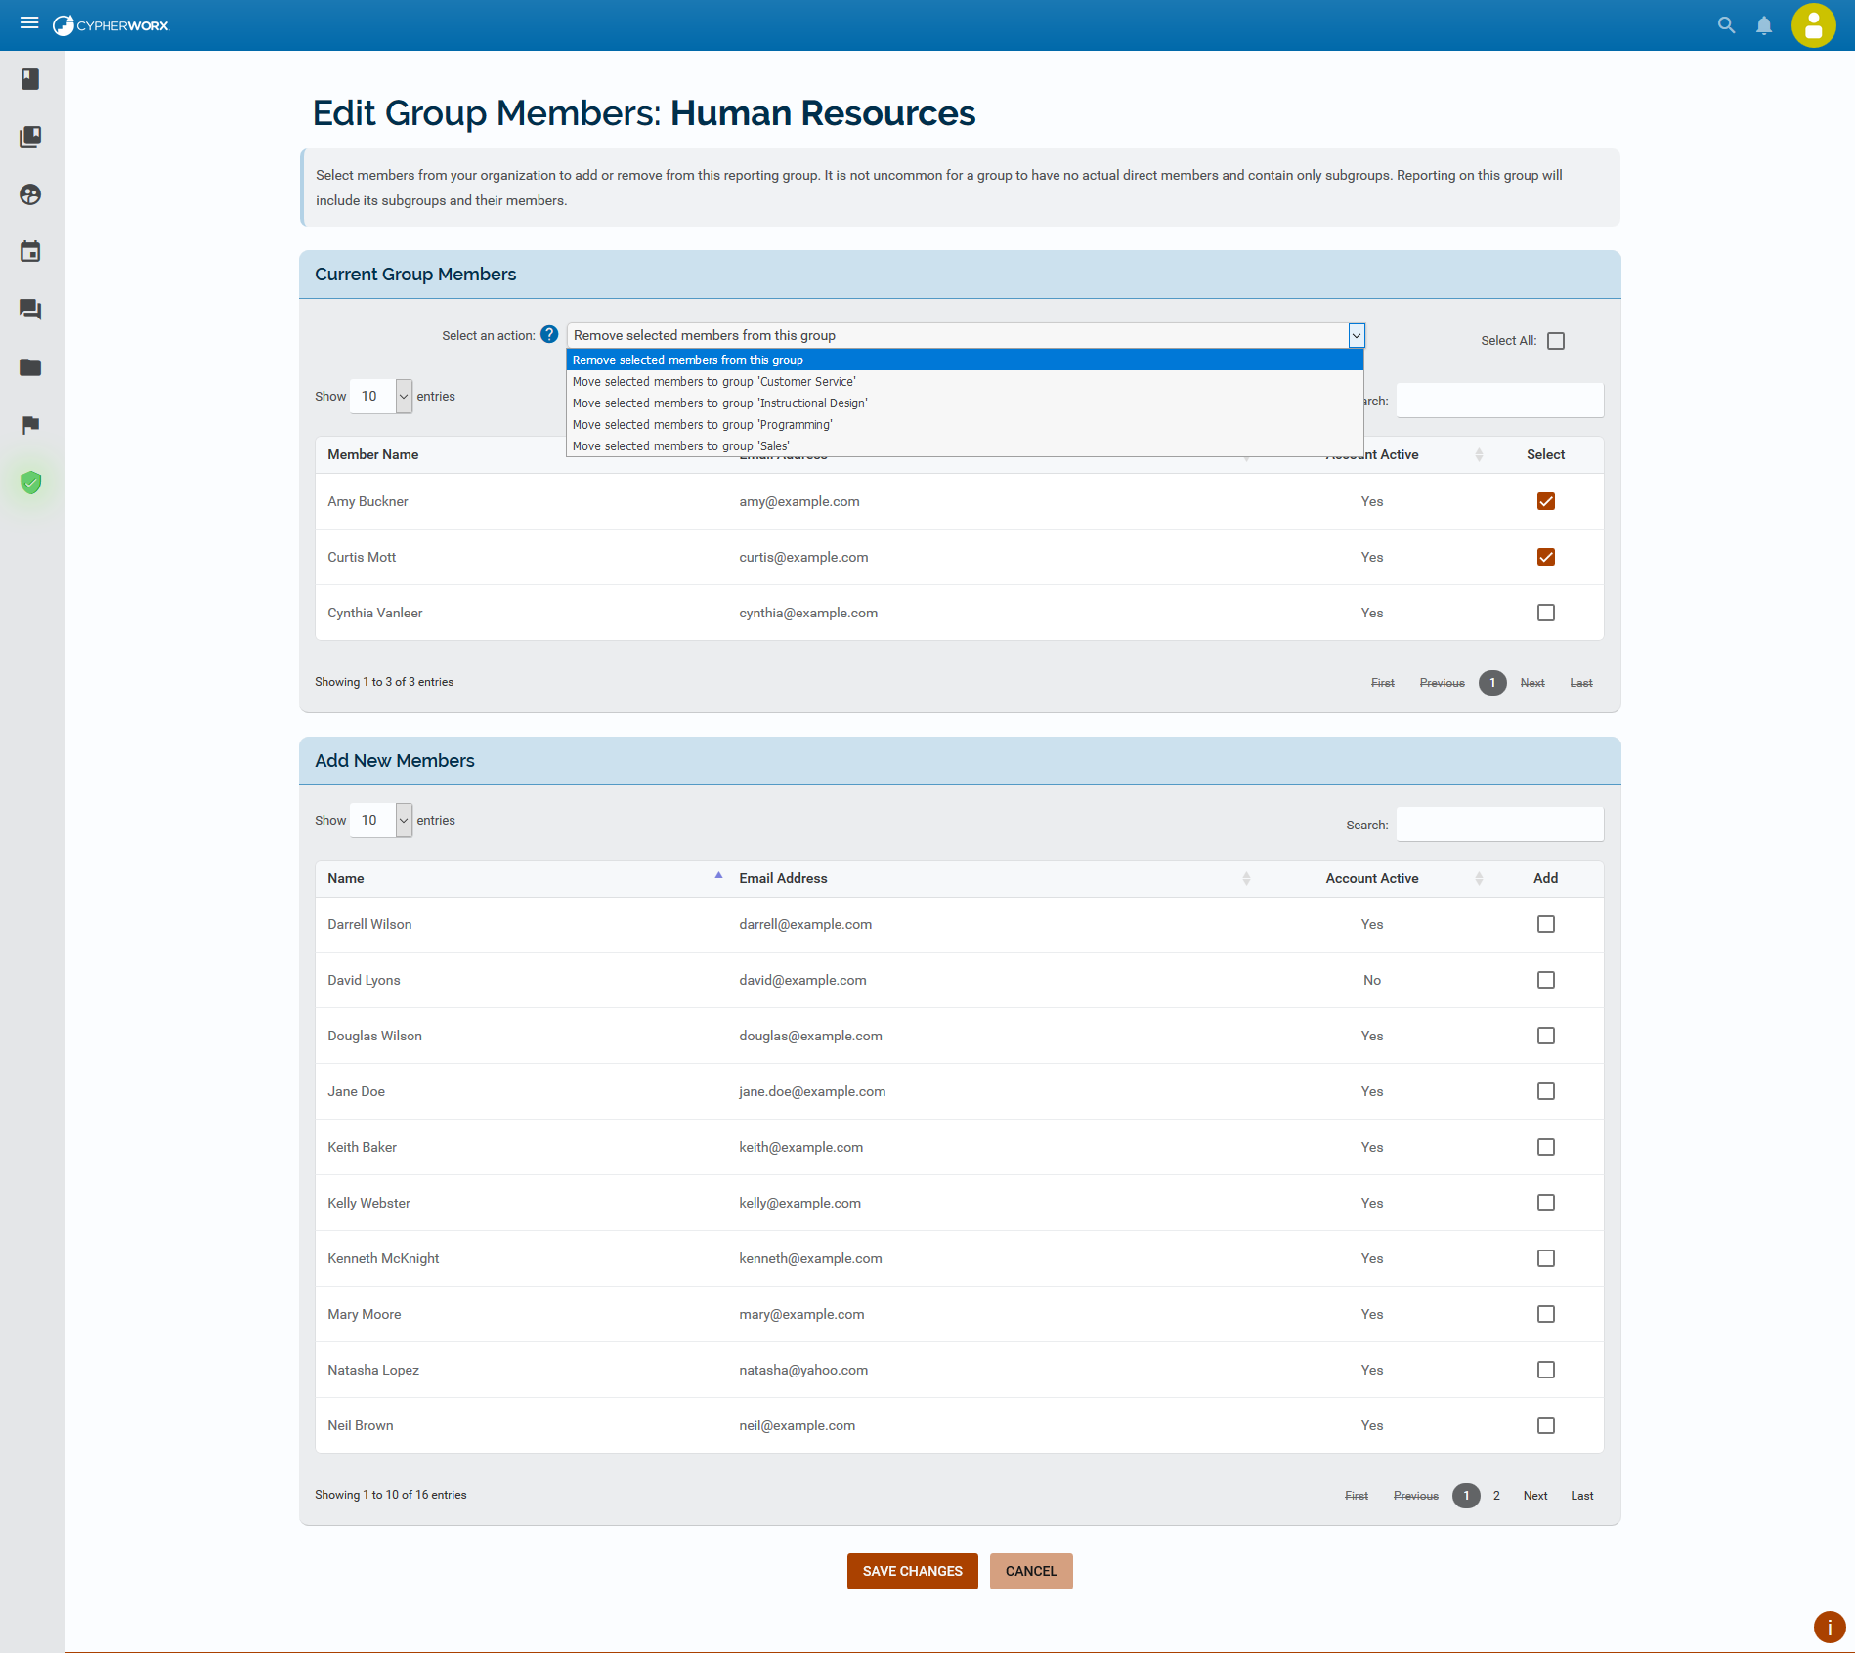
Task: Check the Add box for Kelly Webster
Action: pos(1546,1203)
